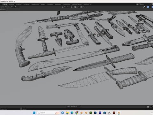153x115 pixels.
Task: Open the proportional editing falloff menu
Action: coord(84,7)
